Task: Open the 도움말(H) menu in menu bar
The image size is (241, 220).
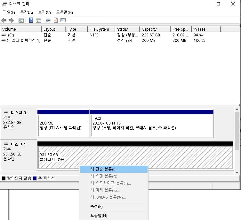Action: coord(64,12)
